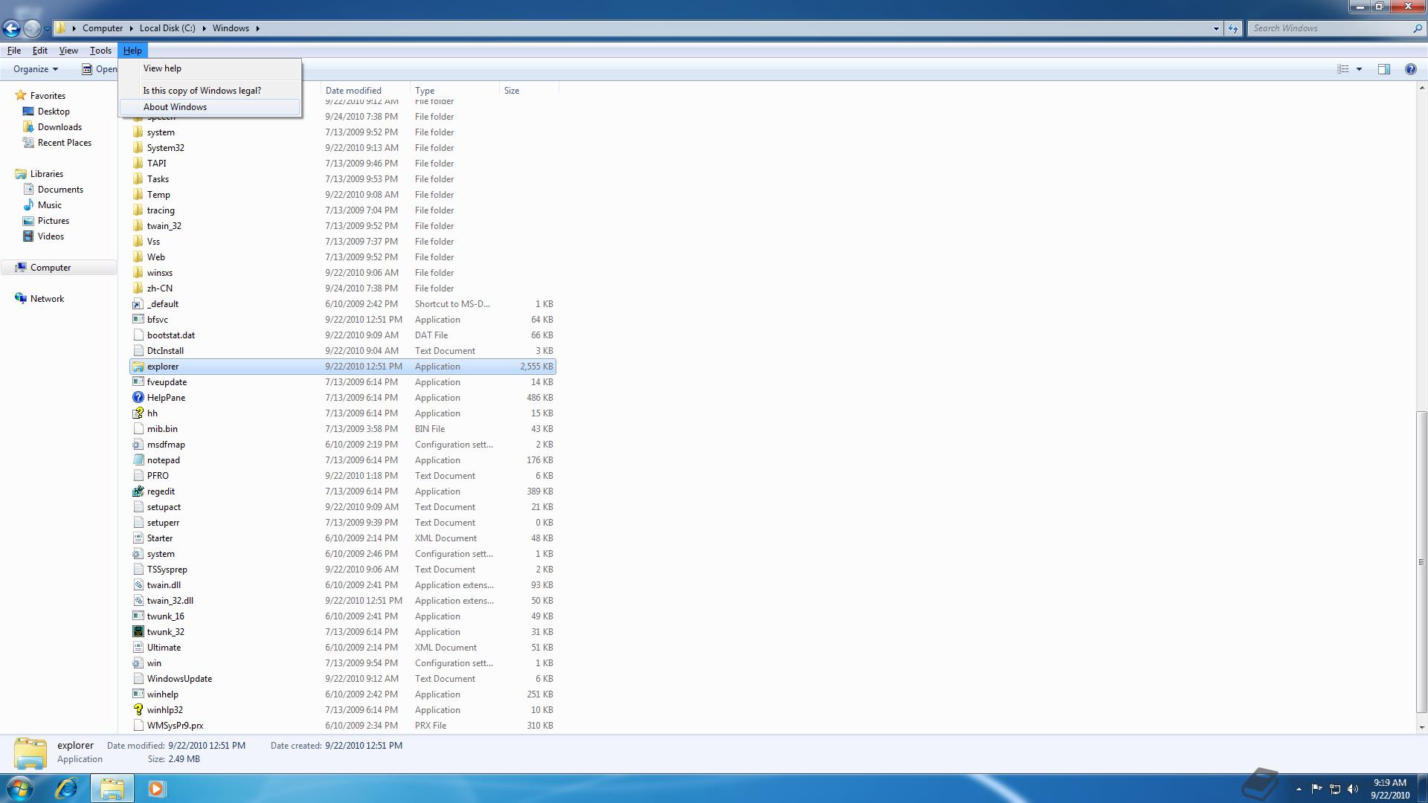This screenshot has height=803, width=1428.
Task: Click the blue Help question mark icon
Action: tap(1410, 69)
